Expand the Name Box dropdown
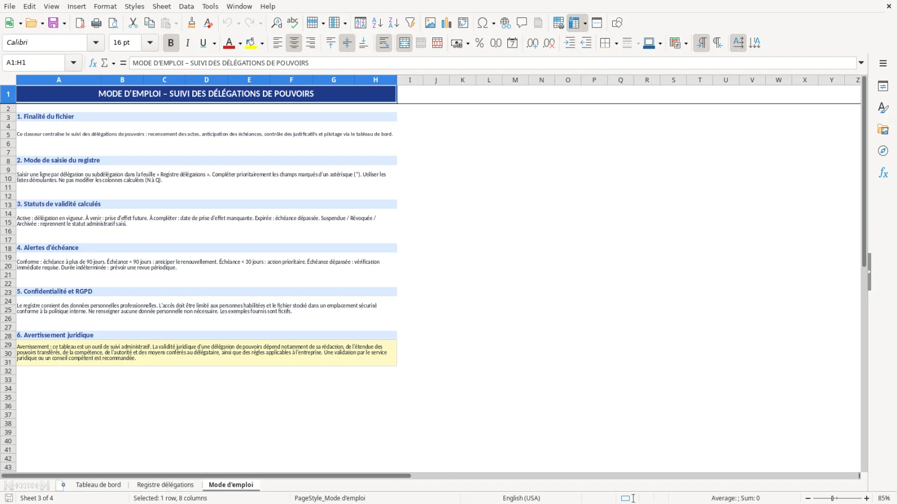 (x=73, y=63)
